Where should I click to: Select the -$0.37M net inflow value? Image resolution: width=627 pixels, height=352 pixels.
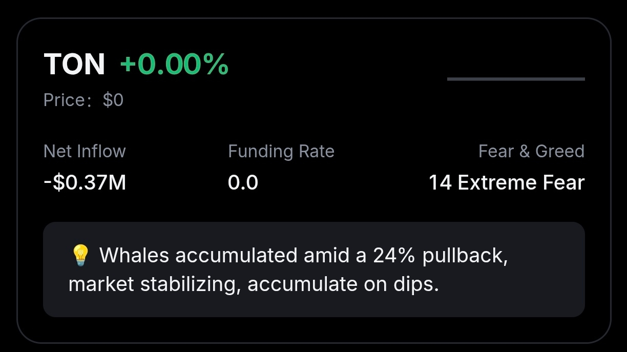pyautogui.click(x=85, y=182)
